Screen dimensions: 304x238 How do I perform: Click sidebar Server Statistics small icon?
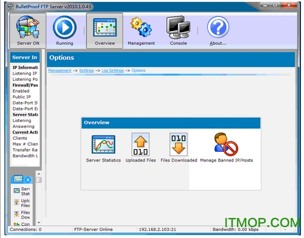pyautogui.click(x=16, y=191)
